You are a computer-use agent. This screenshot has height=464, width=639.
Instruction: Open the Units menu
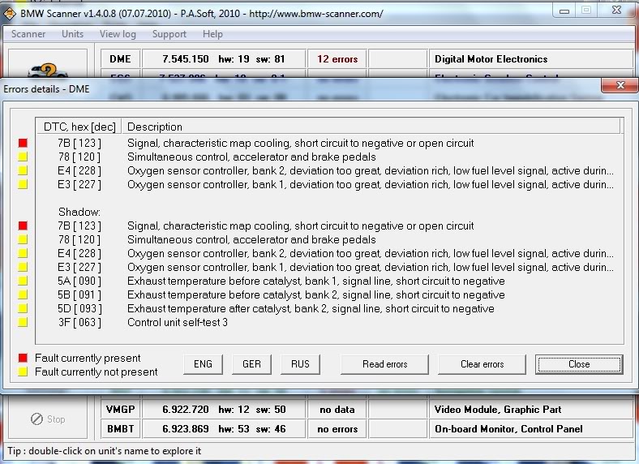point(72,34)
